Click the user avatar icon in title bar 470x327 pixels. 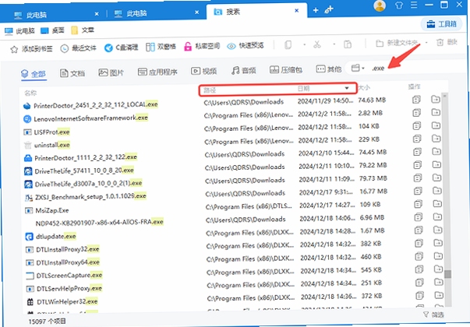[x=380, y=5]
